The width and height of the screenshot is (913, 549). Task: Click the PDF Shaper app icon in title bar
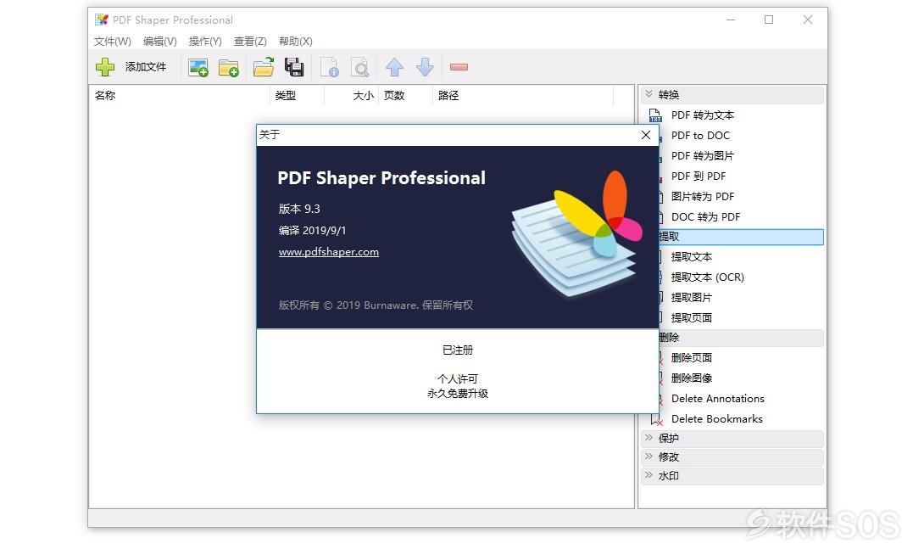point(102,20)
